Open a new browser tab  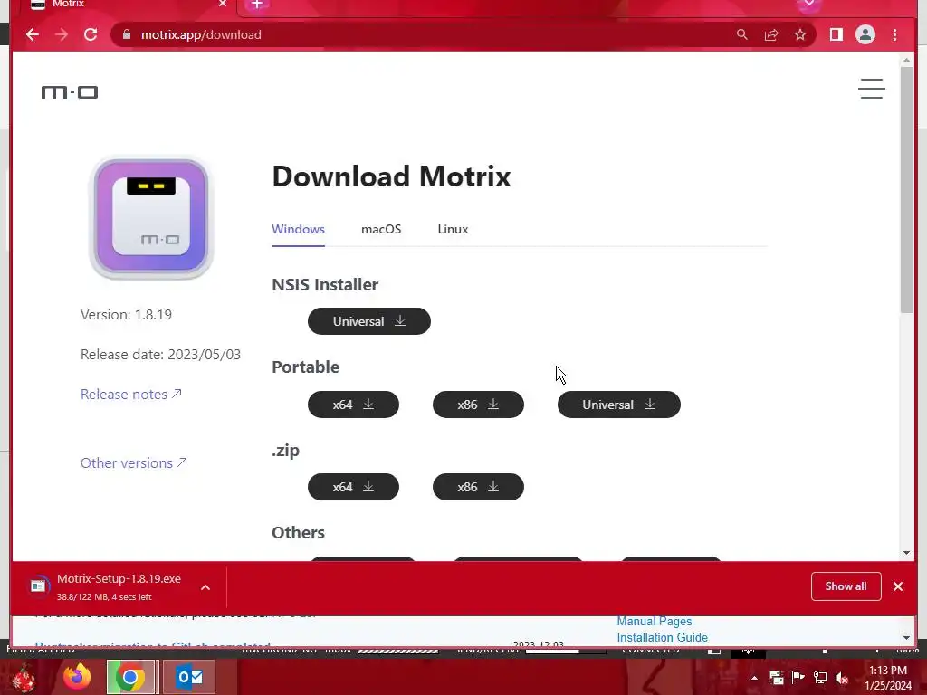click(256, 5)
